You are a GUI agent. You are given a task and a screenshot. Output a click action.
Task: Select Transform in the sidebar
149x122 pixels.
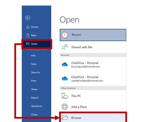pyautogui.click(x=36, y=106)
